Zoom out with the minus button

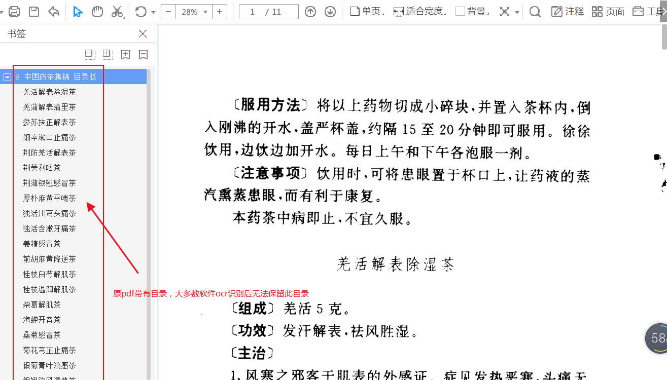[x=168, y=11]
